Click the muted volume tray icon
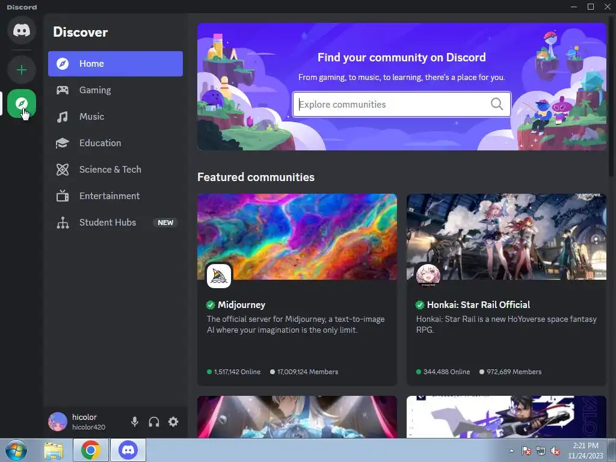This screenshot has width=616, height=462. pyautogui.click(x=555, y=451)
